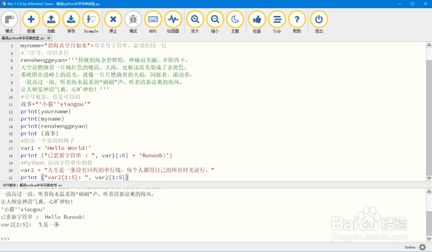Click line 11 故事= assignment
This screenshot has height=252, width=432.
[55, 104]
